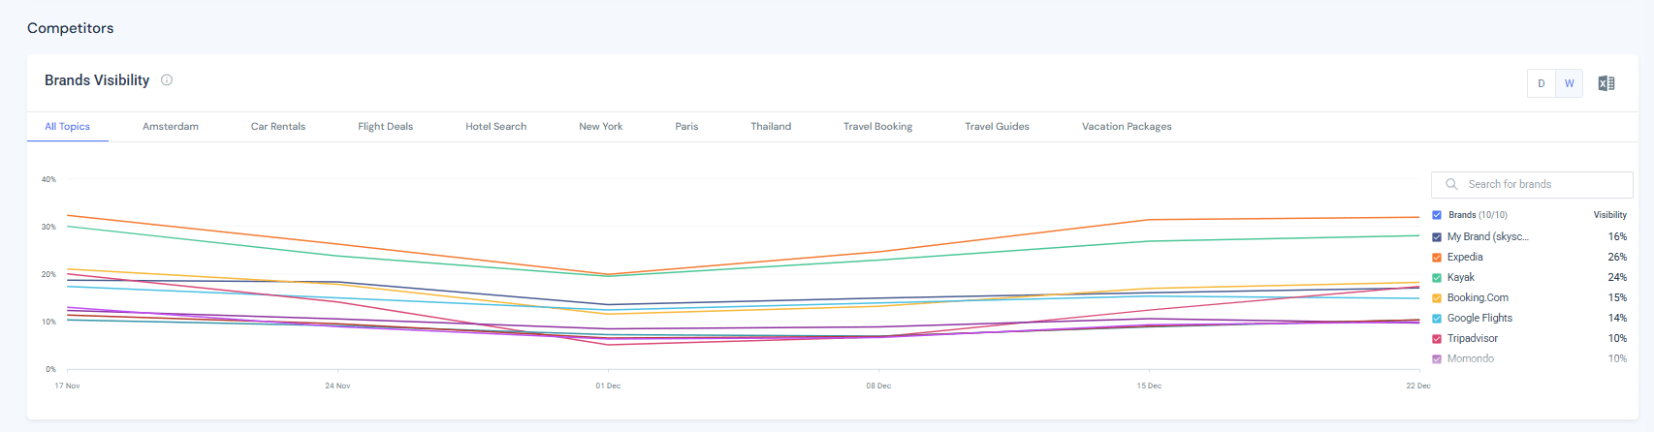Toggle the Booking.Com brand checkbox
The image size is (1654, 432).
click(x=1437, y=298)
